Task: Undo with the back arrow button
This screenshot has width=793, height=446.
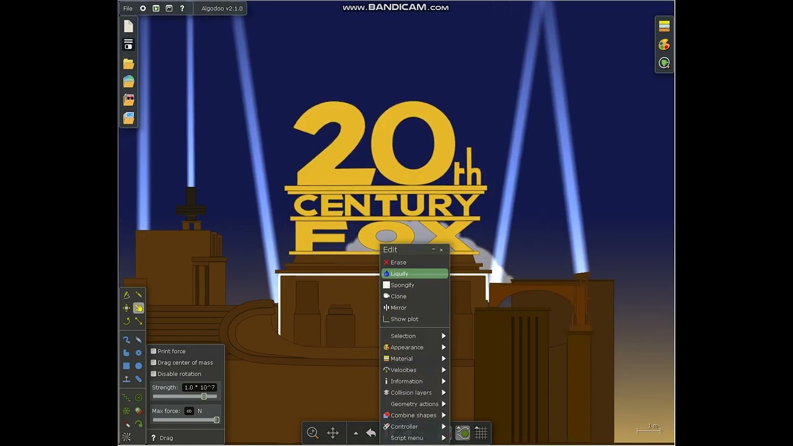Action: [370, 433]
